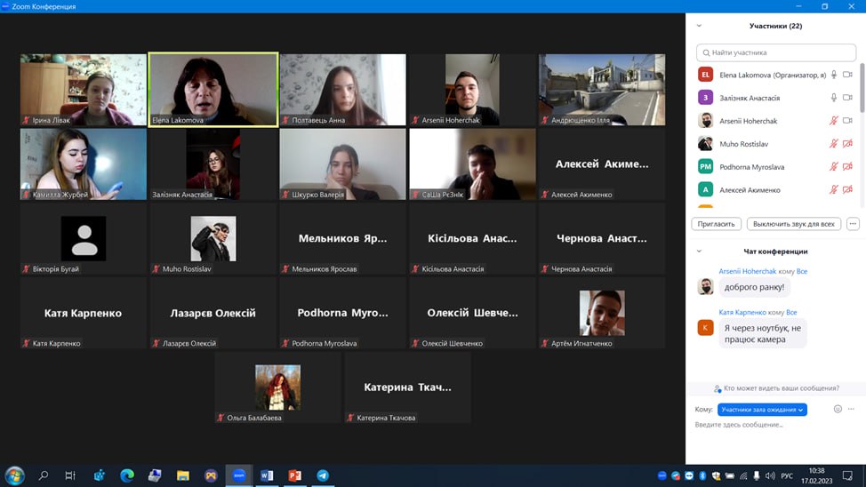866x487 pixels.
Task: Collapse the Участники panel chevron
Action: (x=699, y=27)
